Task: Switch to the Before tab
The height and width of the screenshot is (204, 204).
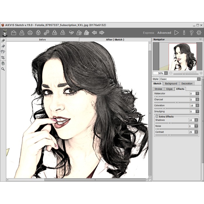Action: coord(43,40)
